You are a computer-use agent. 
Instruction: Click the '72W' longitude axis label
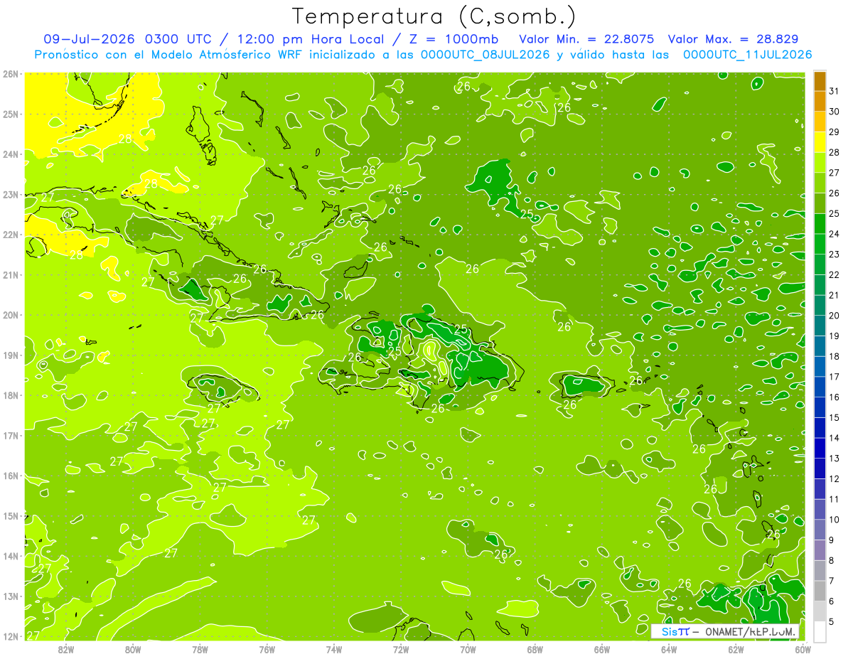(401, 648)
